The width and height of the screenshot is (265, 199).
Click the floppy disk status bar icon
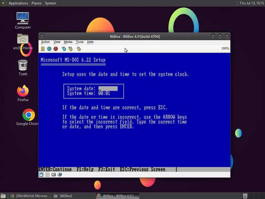41,175
